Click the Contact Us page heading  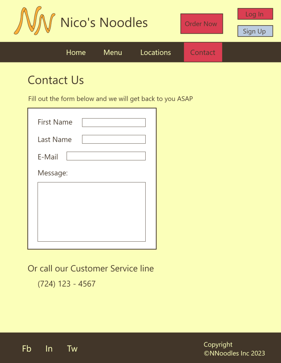[x=56, y=80]
